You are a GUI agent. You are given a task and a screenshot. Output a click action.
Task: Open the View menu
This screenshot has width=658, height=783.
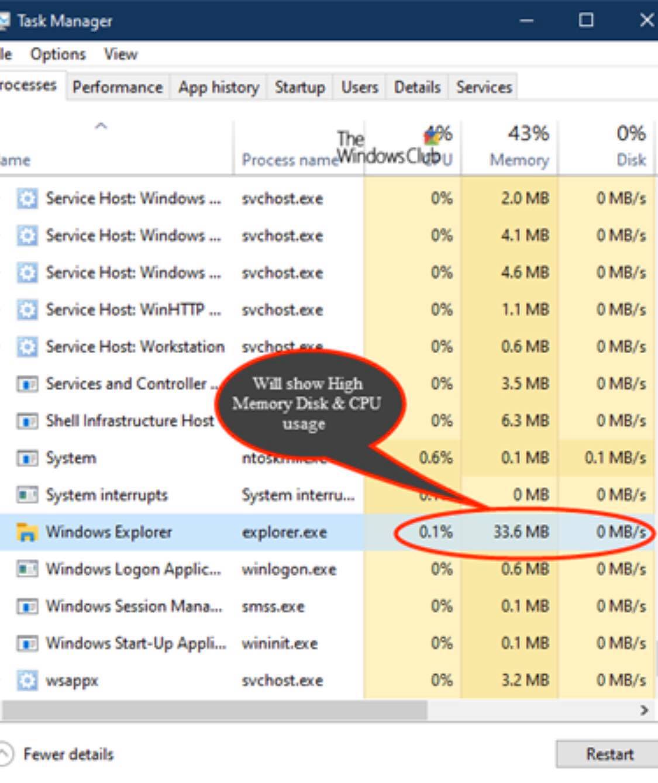(x=121, y=54)
